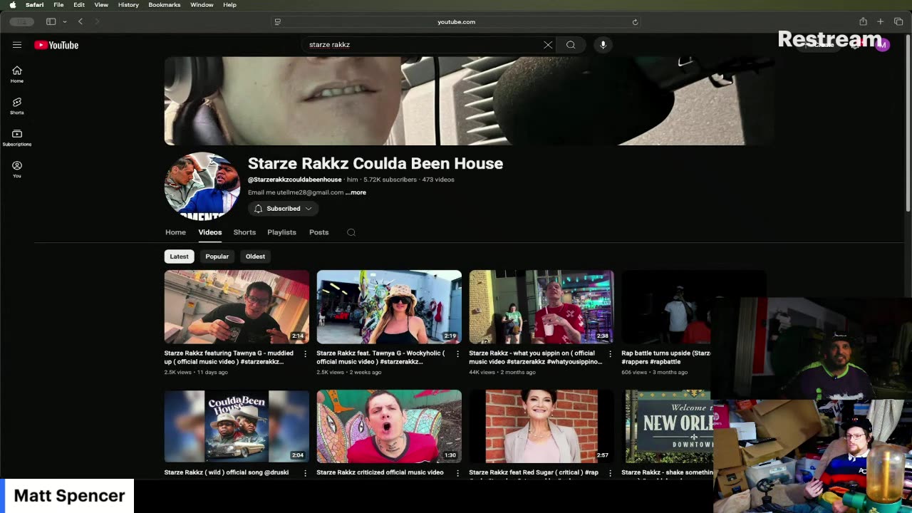Open the Window menu
Viewport: 912px width, 513px height.
point(202,5)
